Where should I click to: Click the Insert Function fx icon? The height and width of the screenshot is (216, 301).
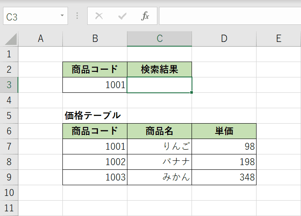145,16
